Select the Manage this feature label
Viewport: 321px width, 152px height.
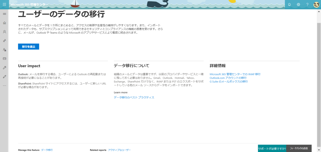click(29, 150)
